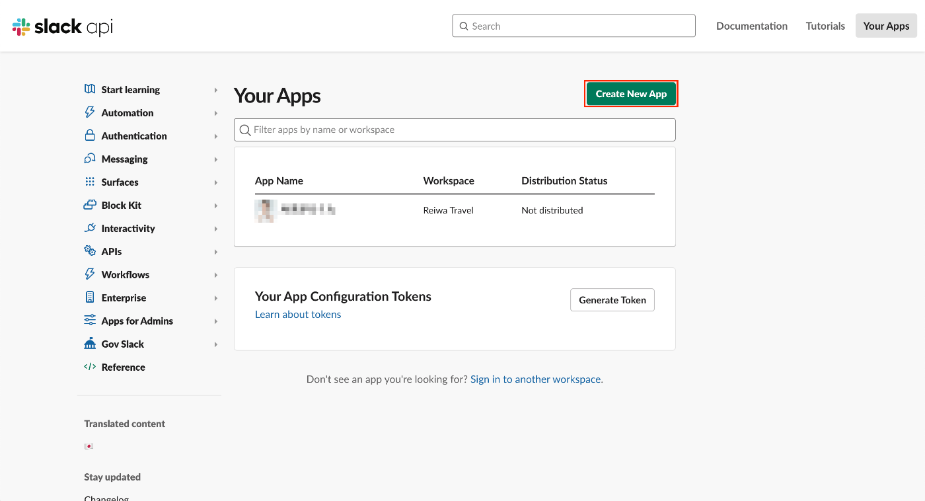Click the Not distributed status cell
The height and width of the screenshot is (501, 925).
(552, 210)
